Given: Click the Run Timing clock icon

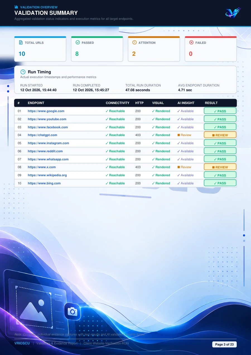Looking at the screenshot, I should (x=23, y=72).
